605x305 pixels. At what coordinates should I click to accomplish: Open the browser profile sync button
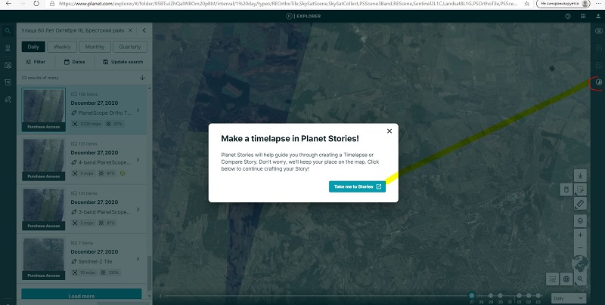coord(564,4)
